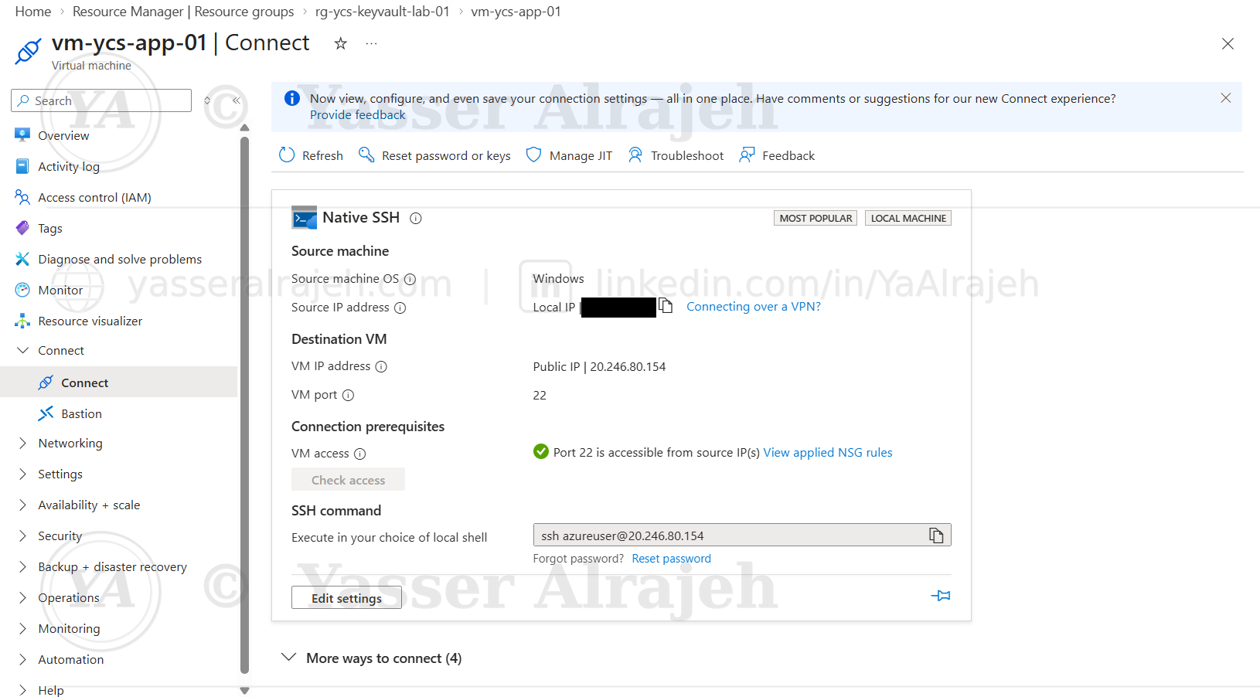Open Manage JIT

pyautogui.click(x=569, y=155)
